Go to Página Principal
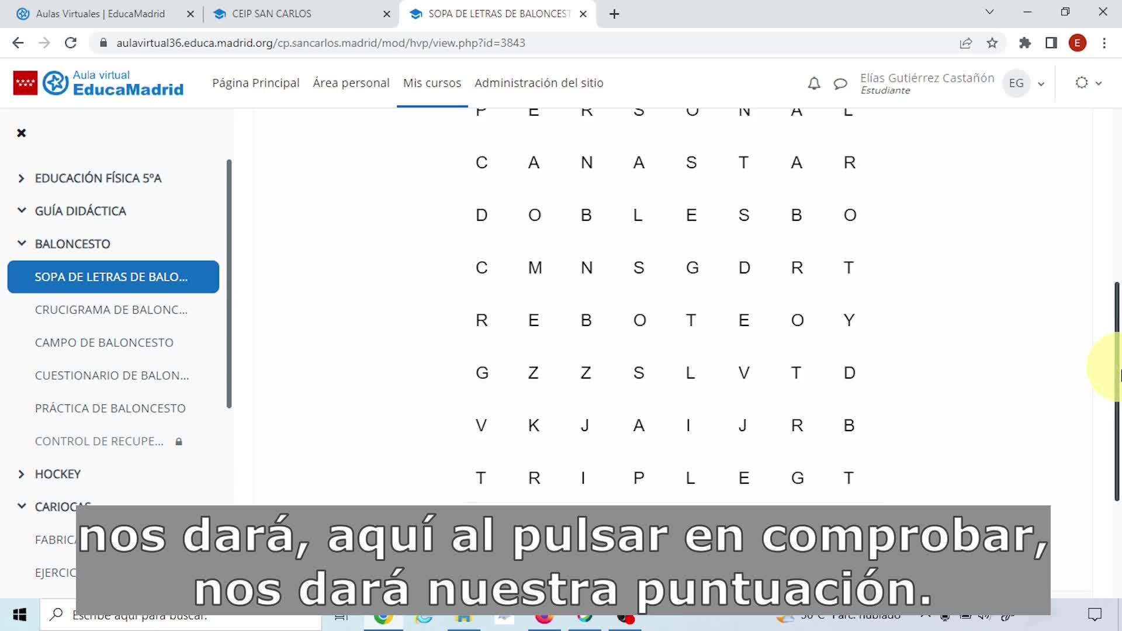 255,83
